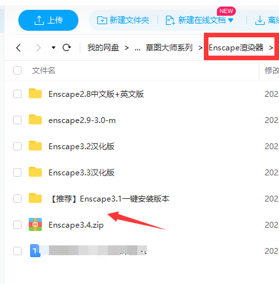Click the forward navigation arrow
279x284 pixels.
(39, 48)
